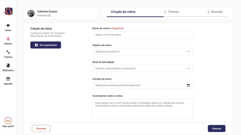241x135 pixels.
Task: Click the Agenda sidebar label
Action: point(8,84)
